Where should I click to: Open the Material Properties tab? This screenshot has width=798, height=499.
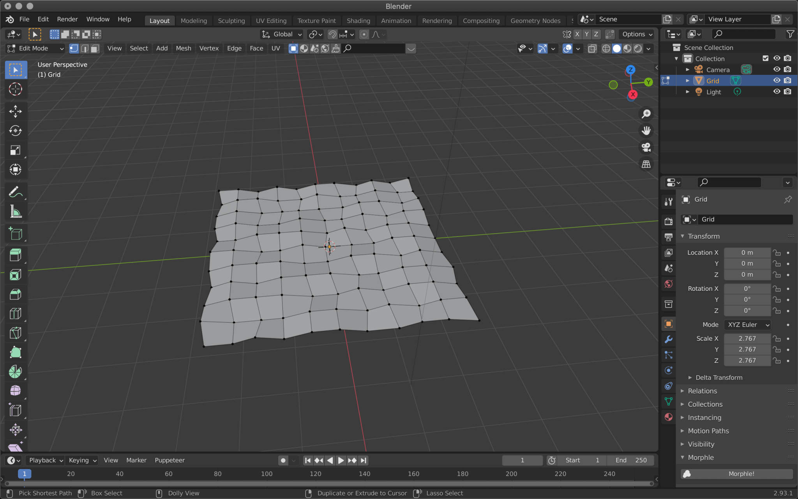point(669,417)
